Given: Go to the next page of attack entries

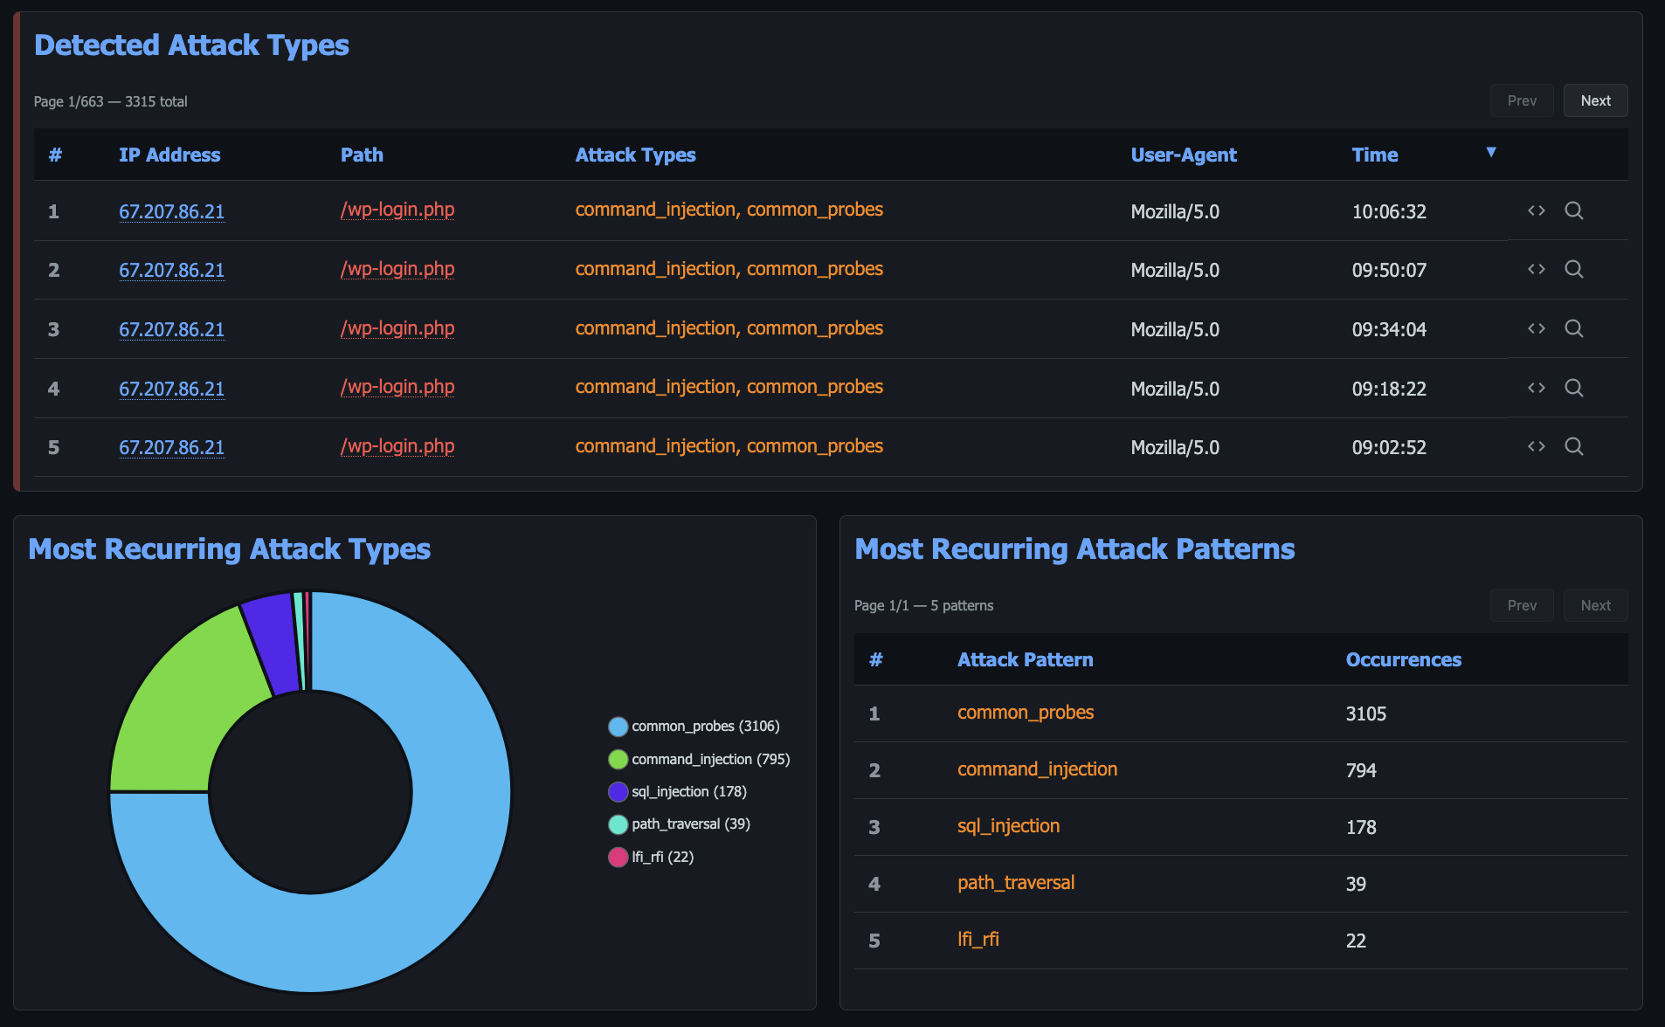Looking at the screenshot, I should [1595, 100].
